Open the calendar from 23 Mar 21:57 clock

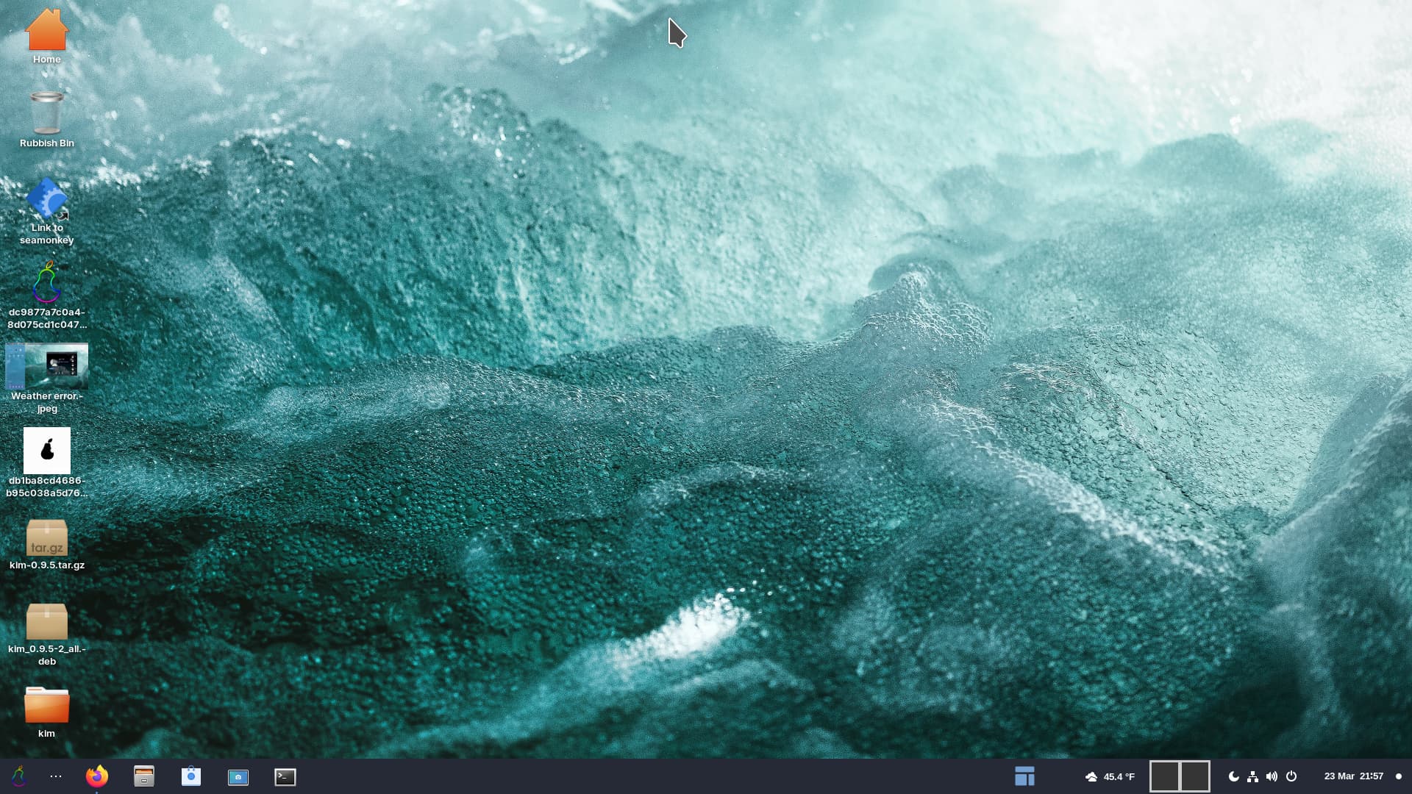[1353, 776]
